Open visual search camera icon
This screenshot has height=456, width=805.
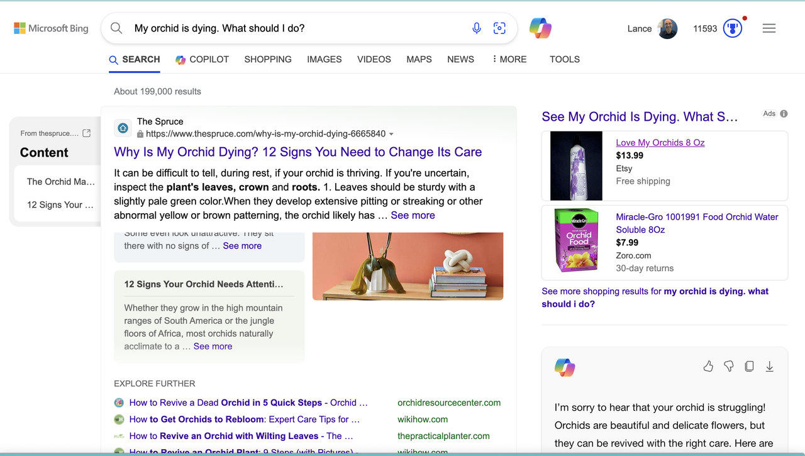coord(499,28)
